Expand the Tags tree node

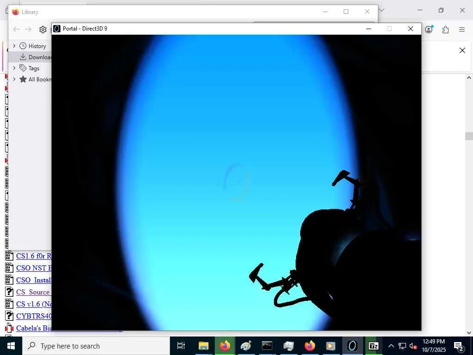[x=14, y=68]
